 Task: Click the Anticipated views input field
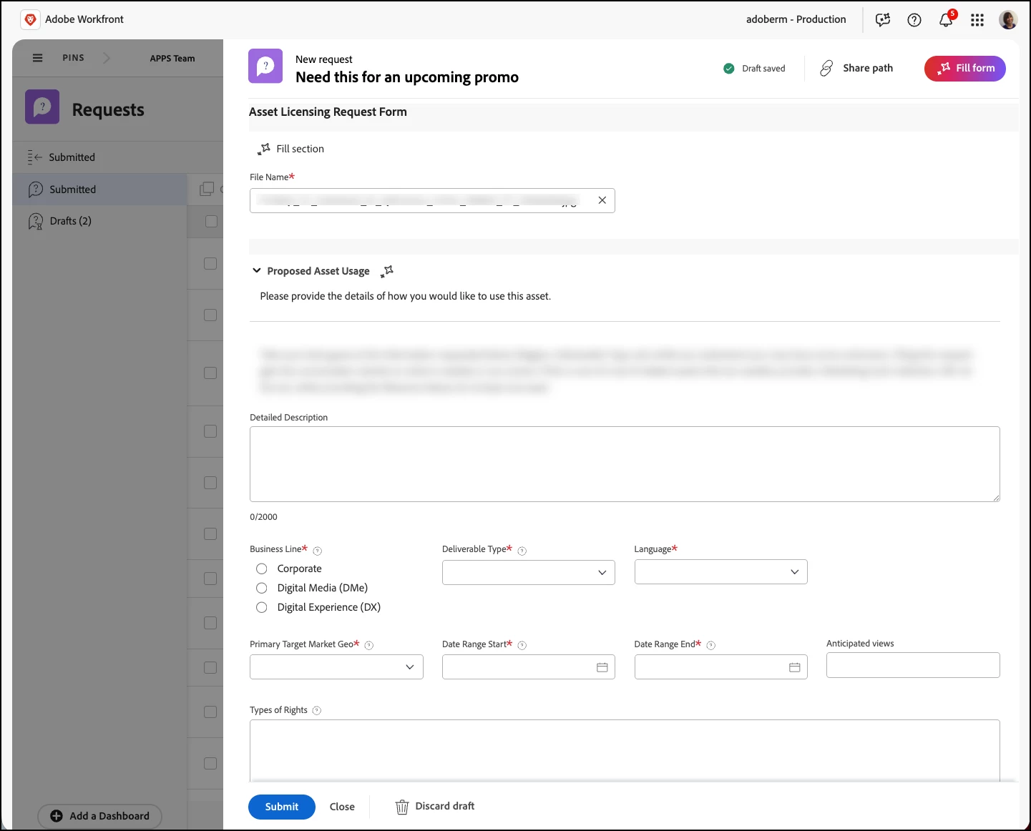pos(913,665)
